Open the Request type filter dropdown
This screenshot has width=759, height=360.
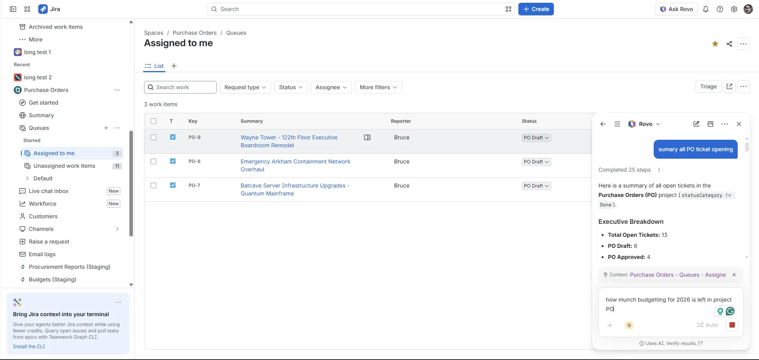coord(245,87)
